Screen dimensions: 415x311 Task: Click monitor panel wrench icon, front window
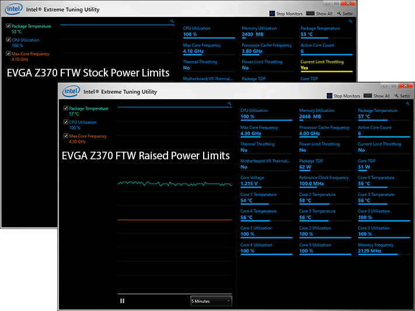tap(408, 103)
